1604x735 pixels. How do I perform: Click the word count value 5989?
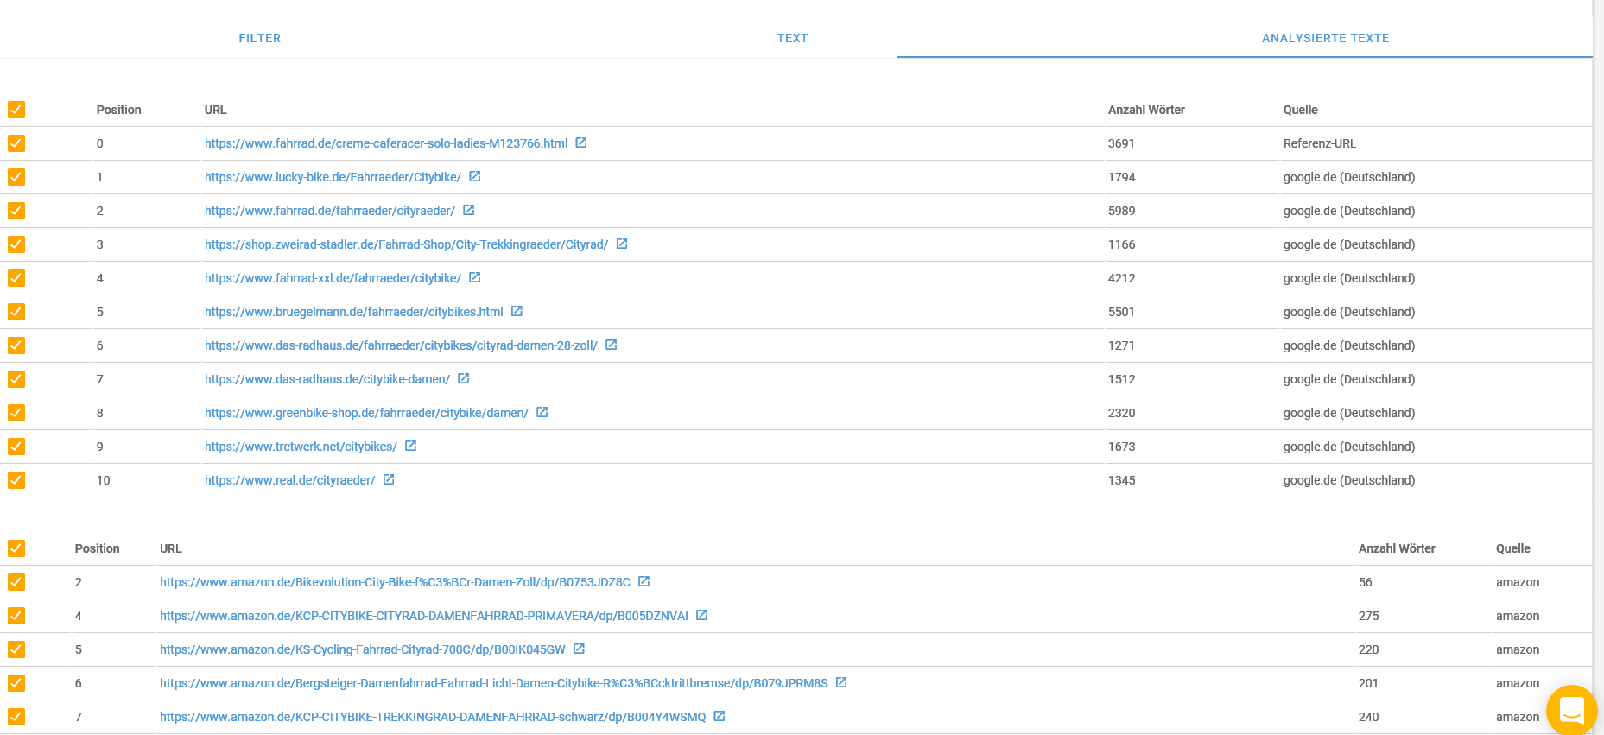pos(1121,211)
